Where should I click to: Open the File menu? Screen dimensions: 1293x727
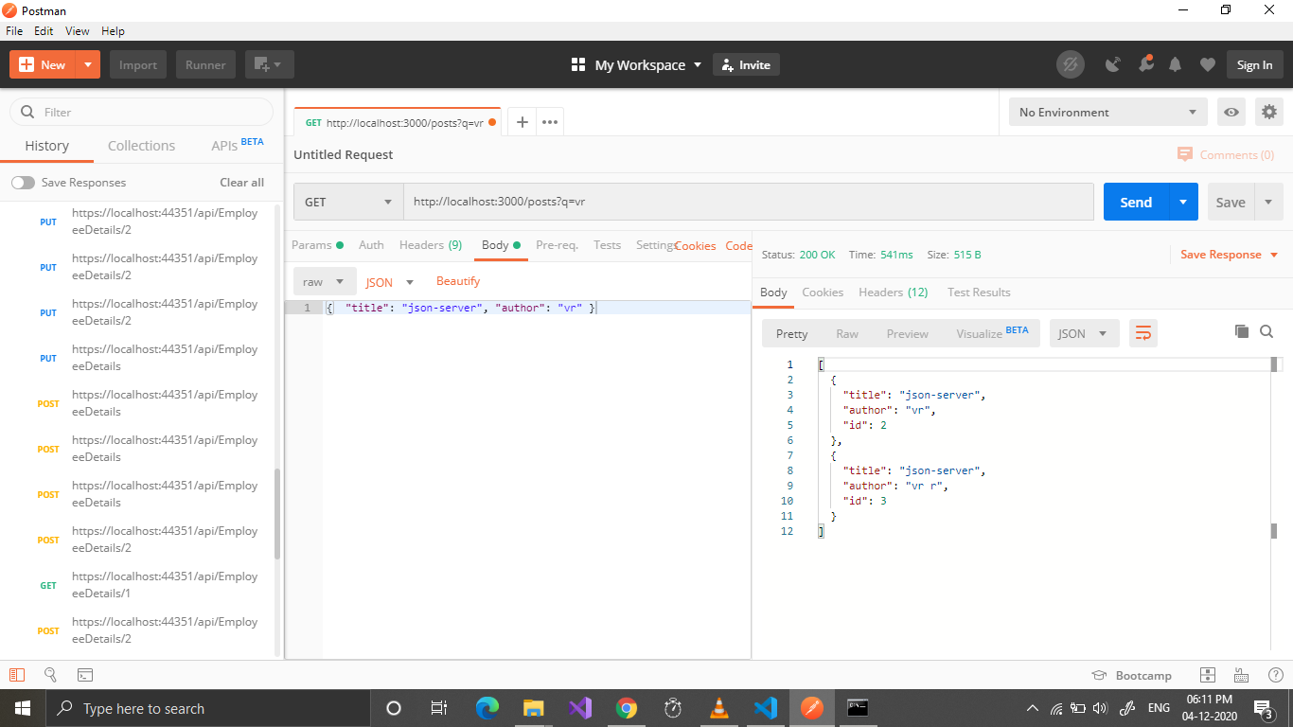pos(14,30)
